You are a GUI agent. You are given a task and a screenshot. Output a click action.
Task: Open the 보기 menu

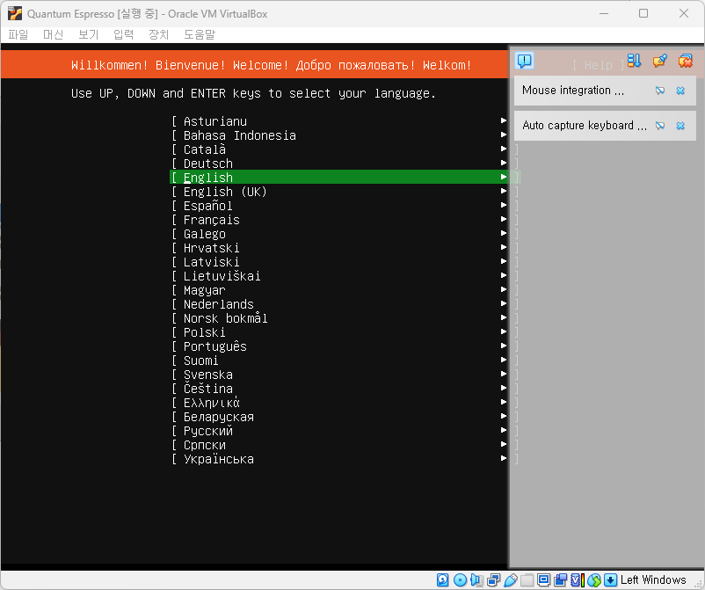(x=88, y=34)
